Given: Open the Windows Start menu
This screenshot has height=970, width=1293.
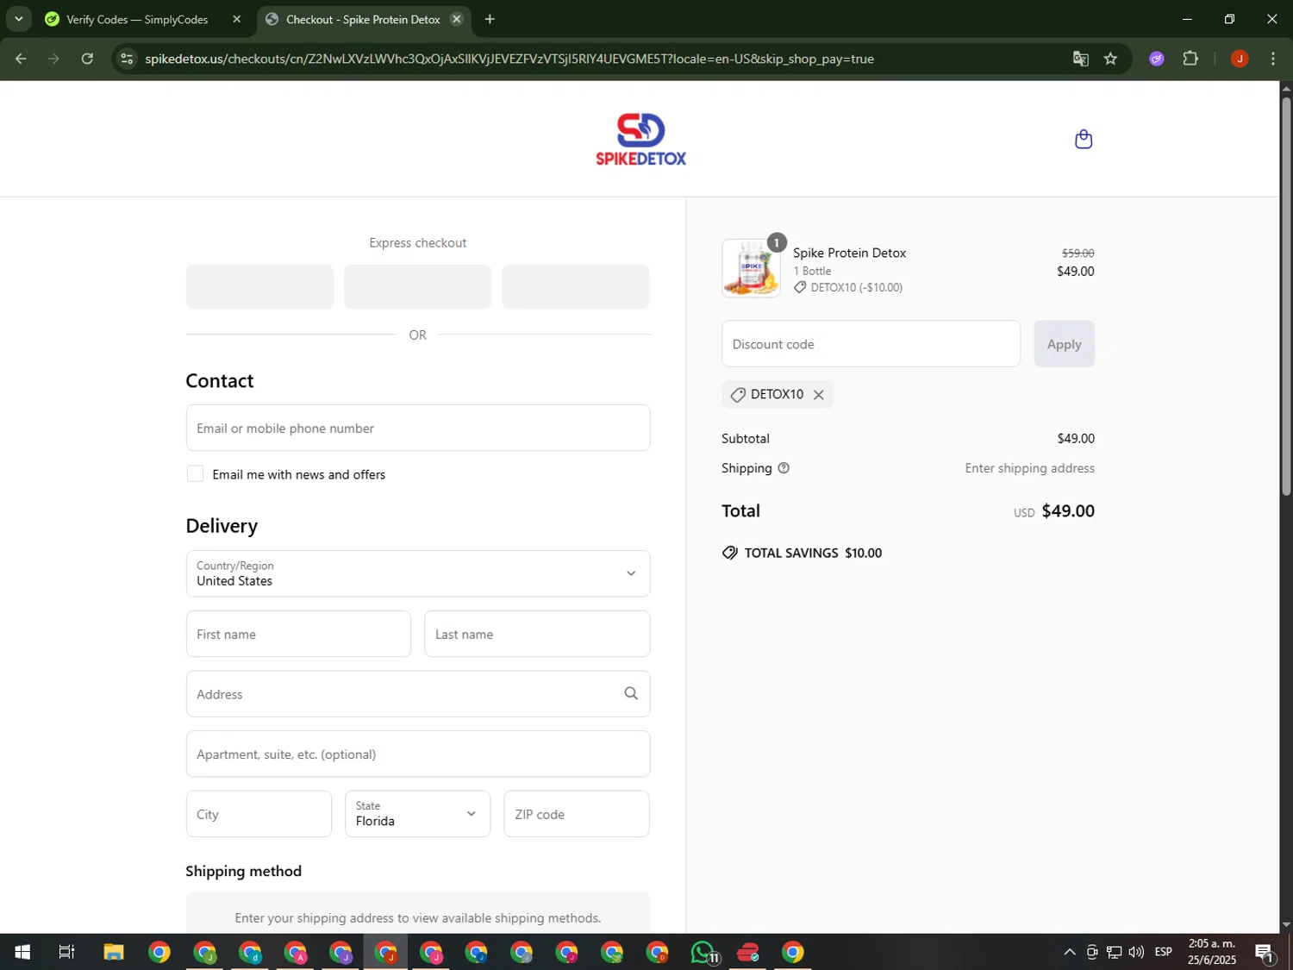Looking at the screenshot, I should (x=22, y=952).
